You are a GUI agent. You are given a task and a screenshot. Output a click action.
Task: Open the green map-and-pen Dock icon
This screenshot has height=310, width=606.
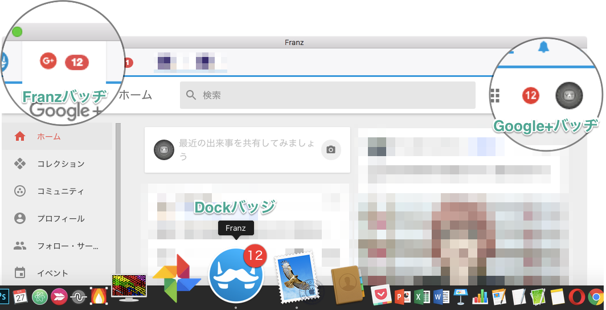tap(538, 297)
